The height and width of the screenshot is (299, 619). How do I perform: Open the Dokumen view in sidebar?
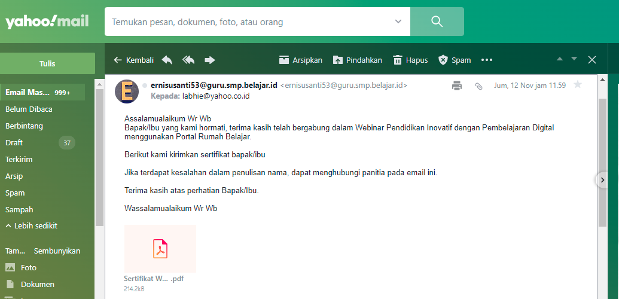[38, 285]
